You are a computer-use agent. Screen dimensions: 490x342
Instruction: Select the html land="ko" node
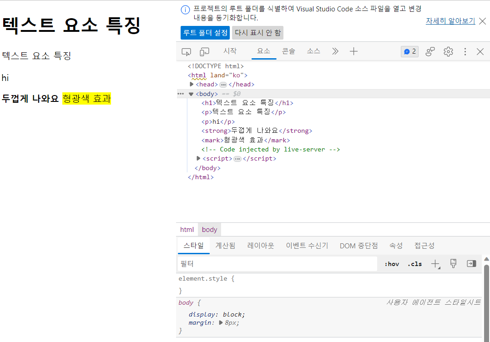point(217,75)
